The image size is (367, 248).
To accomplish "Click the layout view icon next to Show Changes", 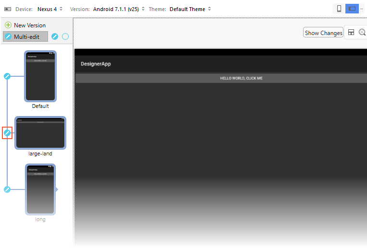I will point(351,32).
